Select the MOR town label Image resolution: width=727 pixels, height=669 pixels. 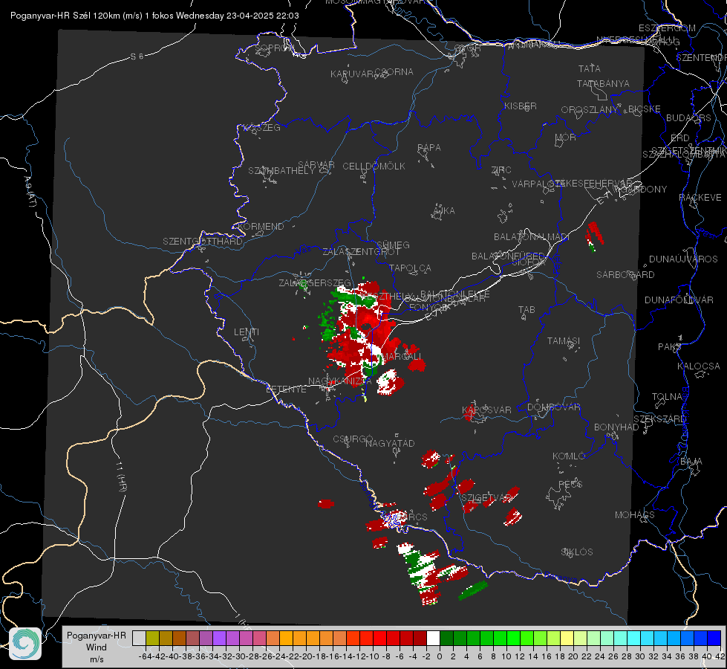[x=566, y=137]
